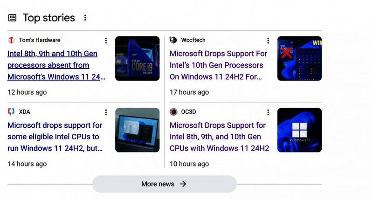Click the Top stories newspaper icon
Viewport: 373px width, 199px height.
13,18
